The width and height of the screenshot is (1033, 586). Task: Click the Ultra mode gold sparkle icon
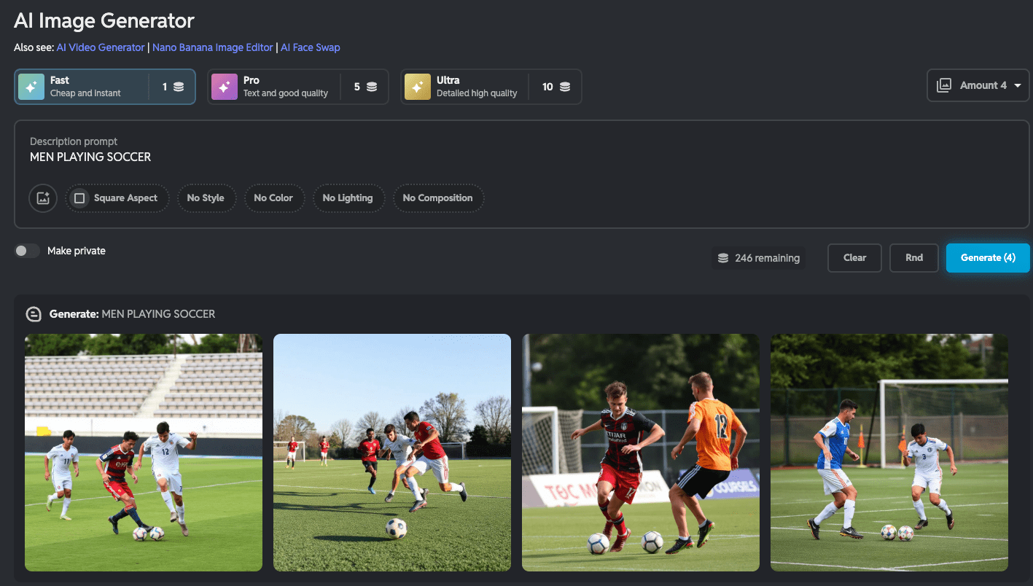tap(417, 86)
